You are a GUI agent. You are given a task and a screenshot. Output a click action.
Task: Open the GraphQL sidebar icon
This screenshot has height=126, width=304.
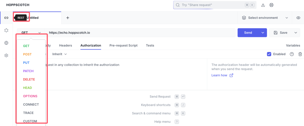click(6, 30)
